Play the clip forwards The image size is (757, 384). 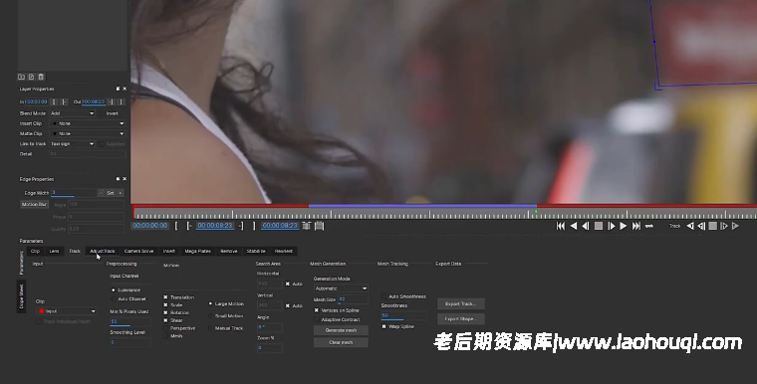click(x=624, y=226)
